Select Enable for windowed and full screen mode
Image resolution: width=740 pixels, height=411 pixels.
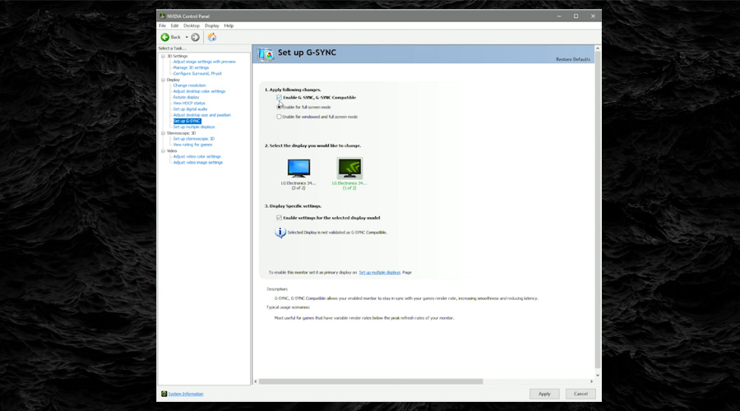279,117
